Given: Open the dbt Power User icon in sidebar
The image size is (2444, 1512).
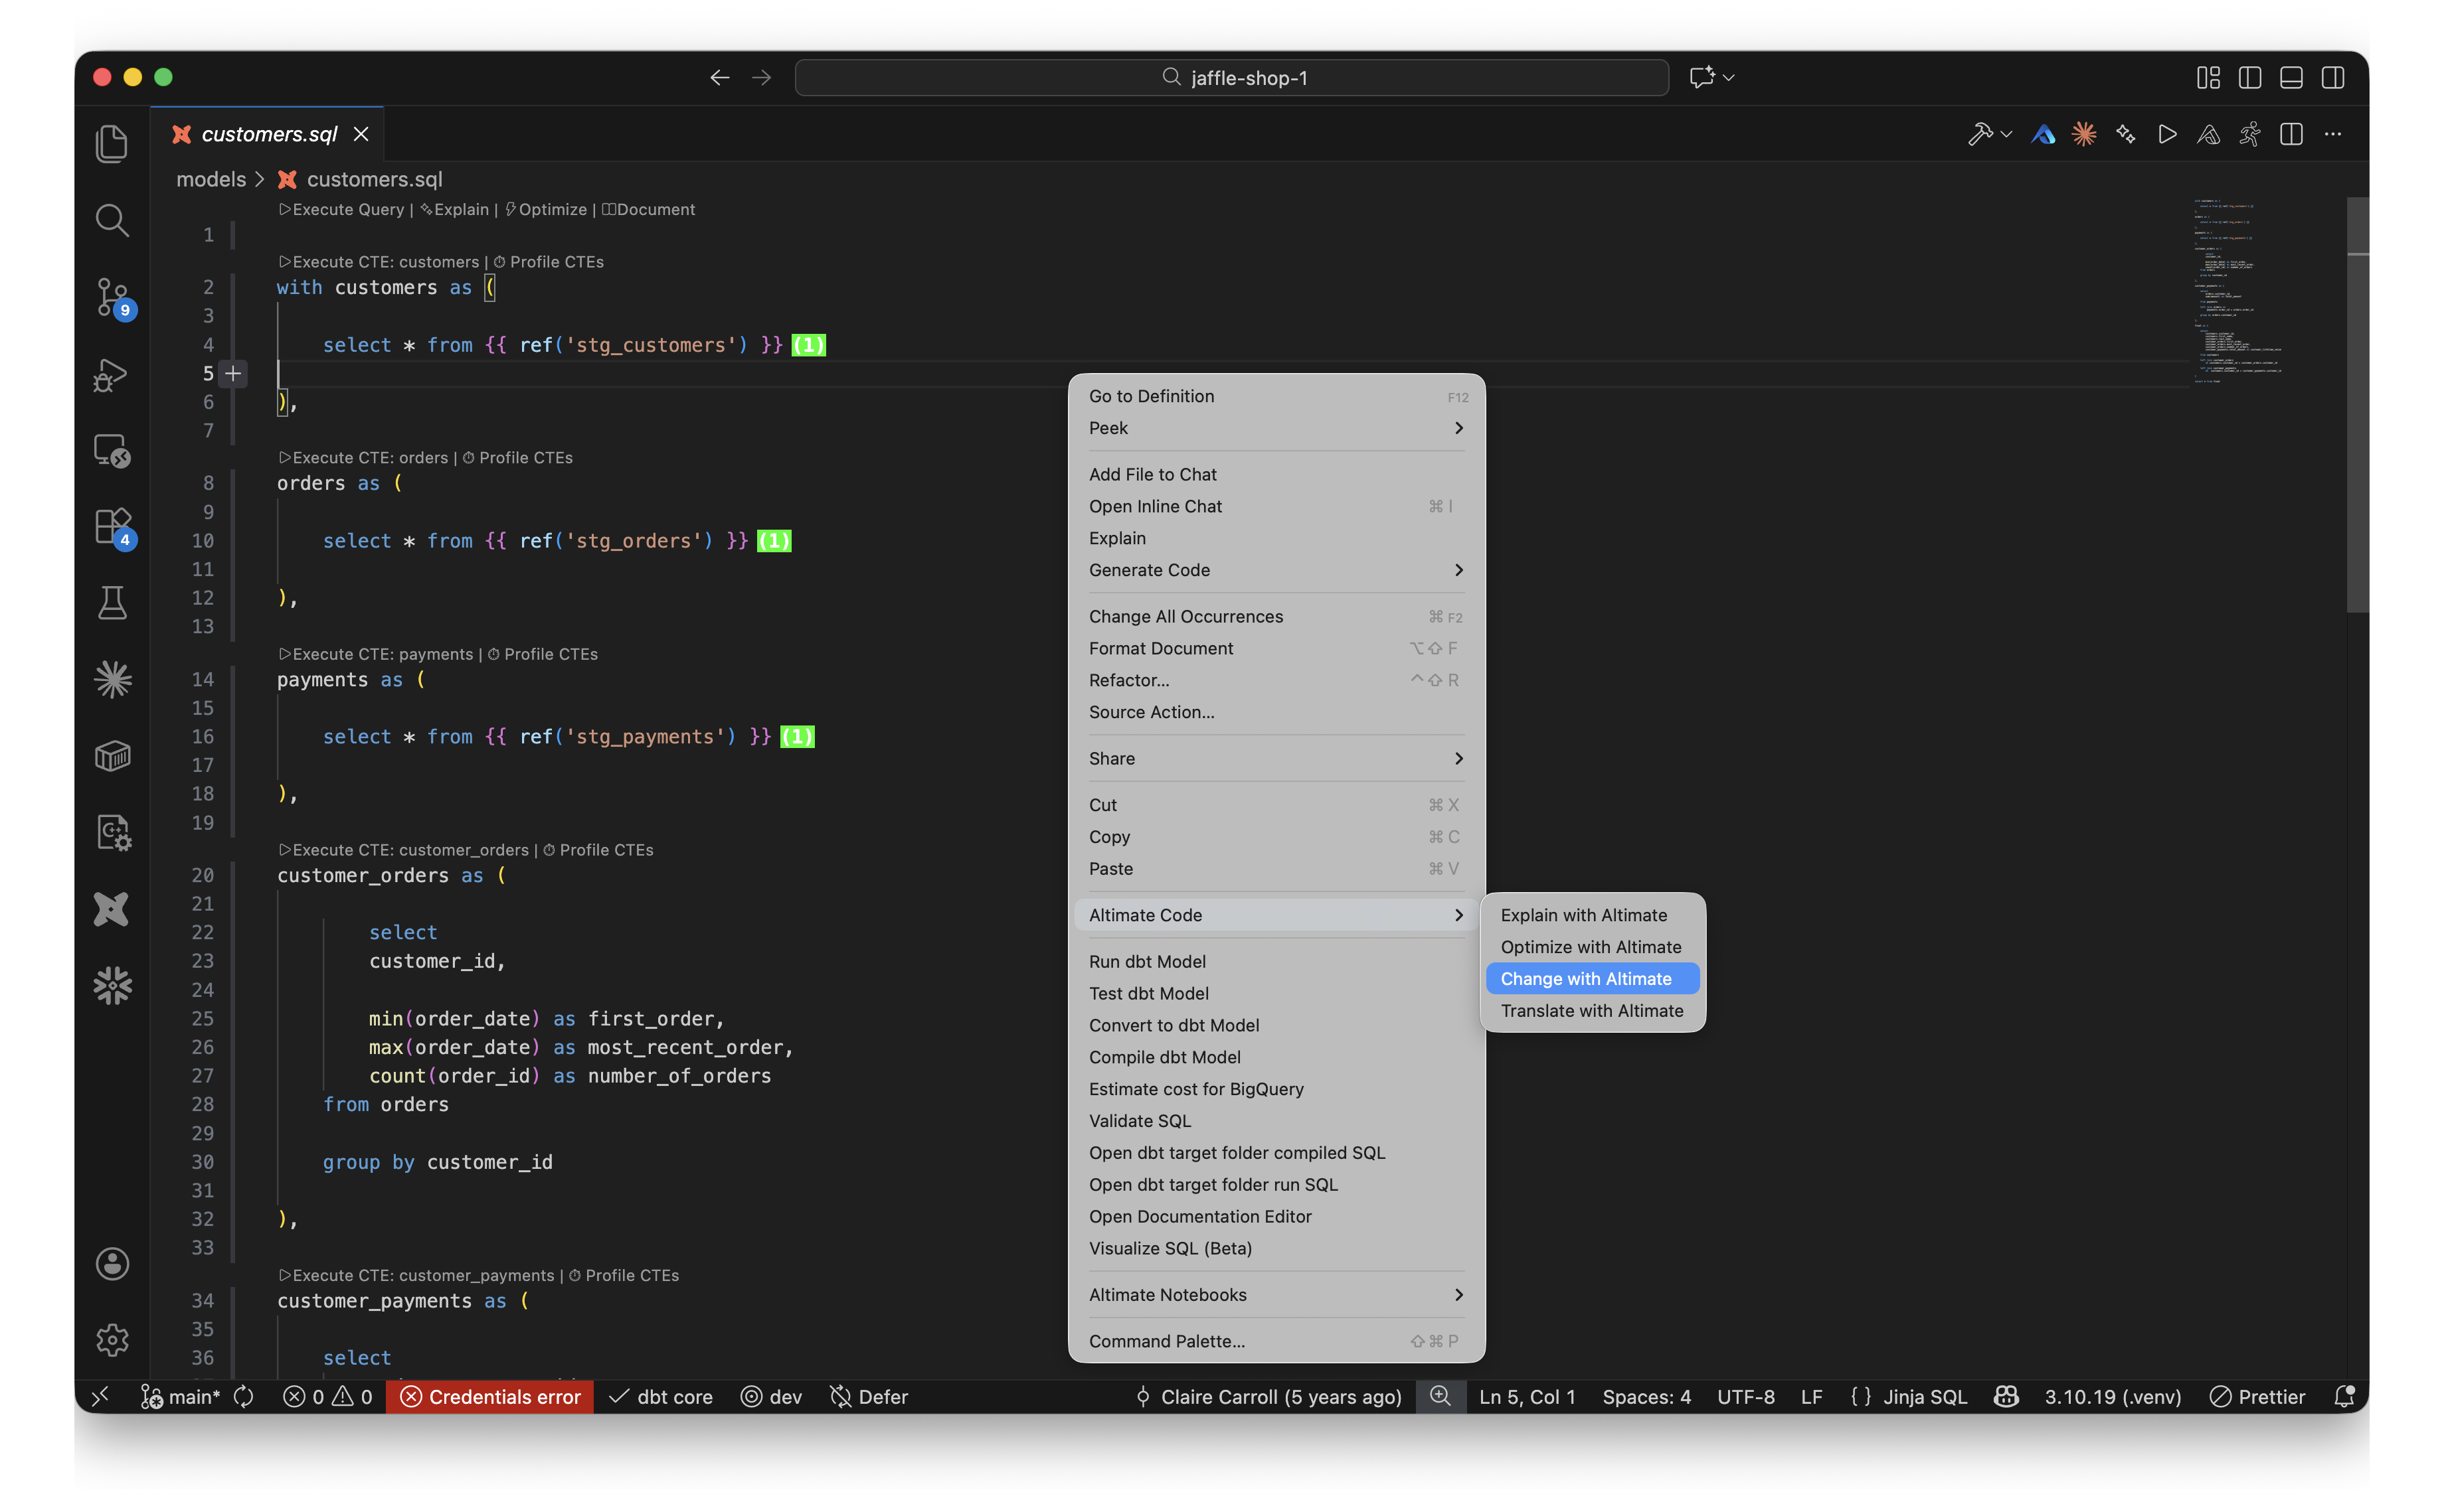Looking at the screenshot, I should 112,909.
